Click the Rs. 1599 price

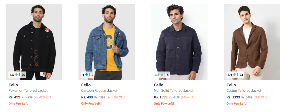161,97
